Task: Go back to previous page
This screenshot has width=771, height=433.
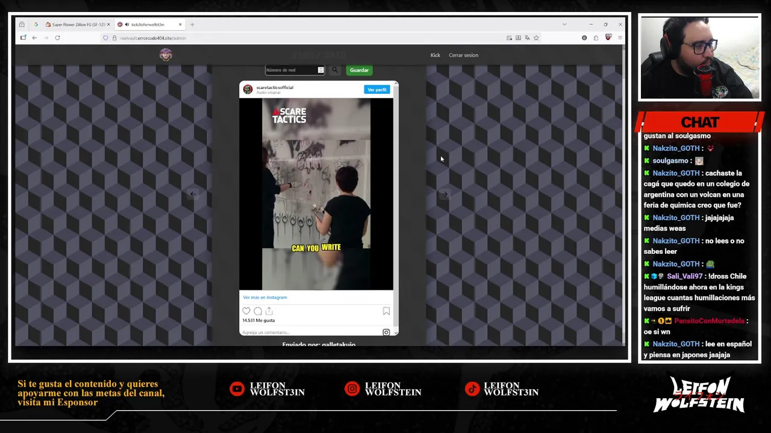Action: click(34, 38)
